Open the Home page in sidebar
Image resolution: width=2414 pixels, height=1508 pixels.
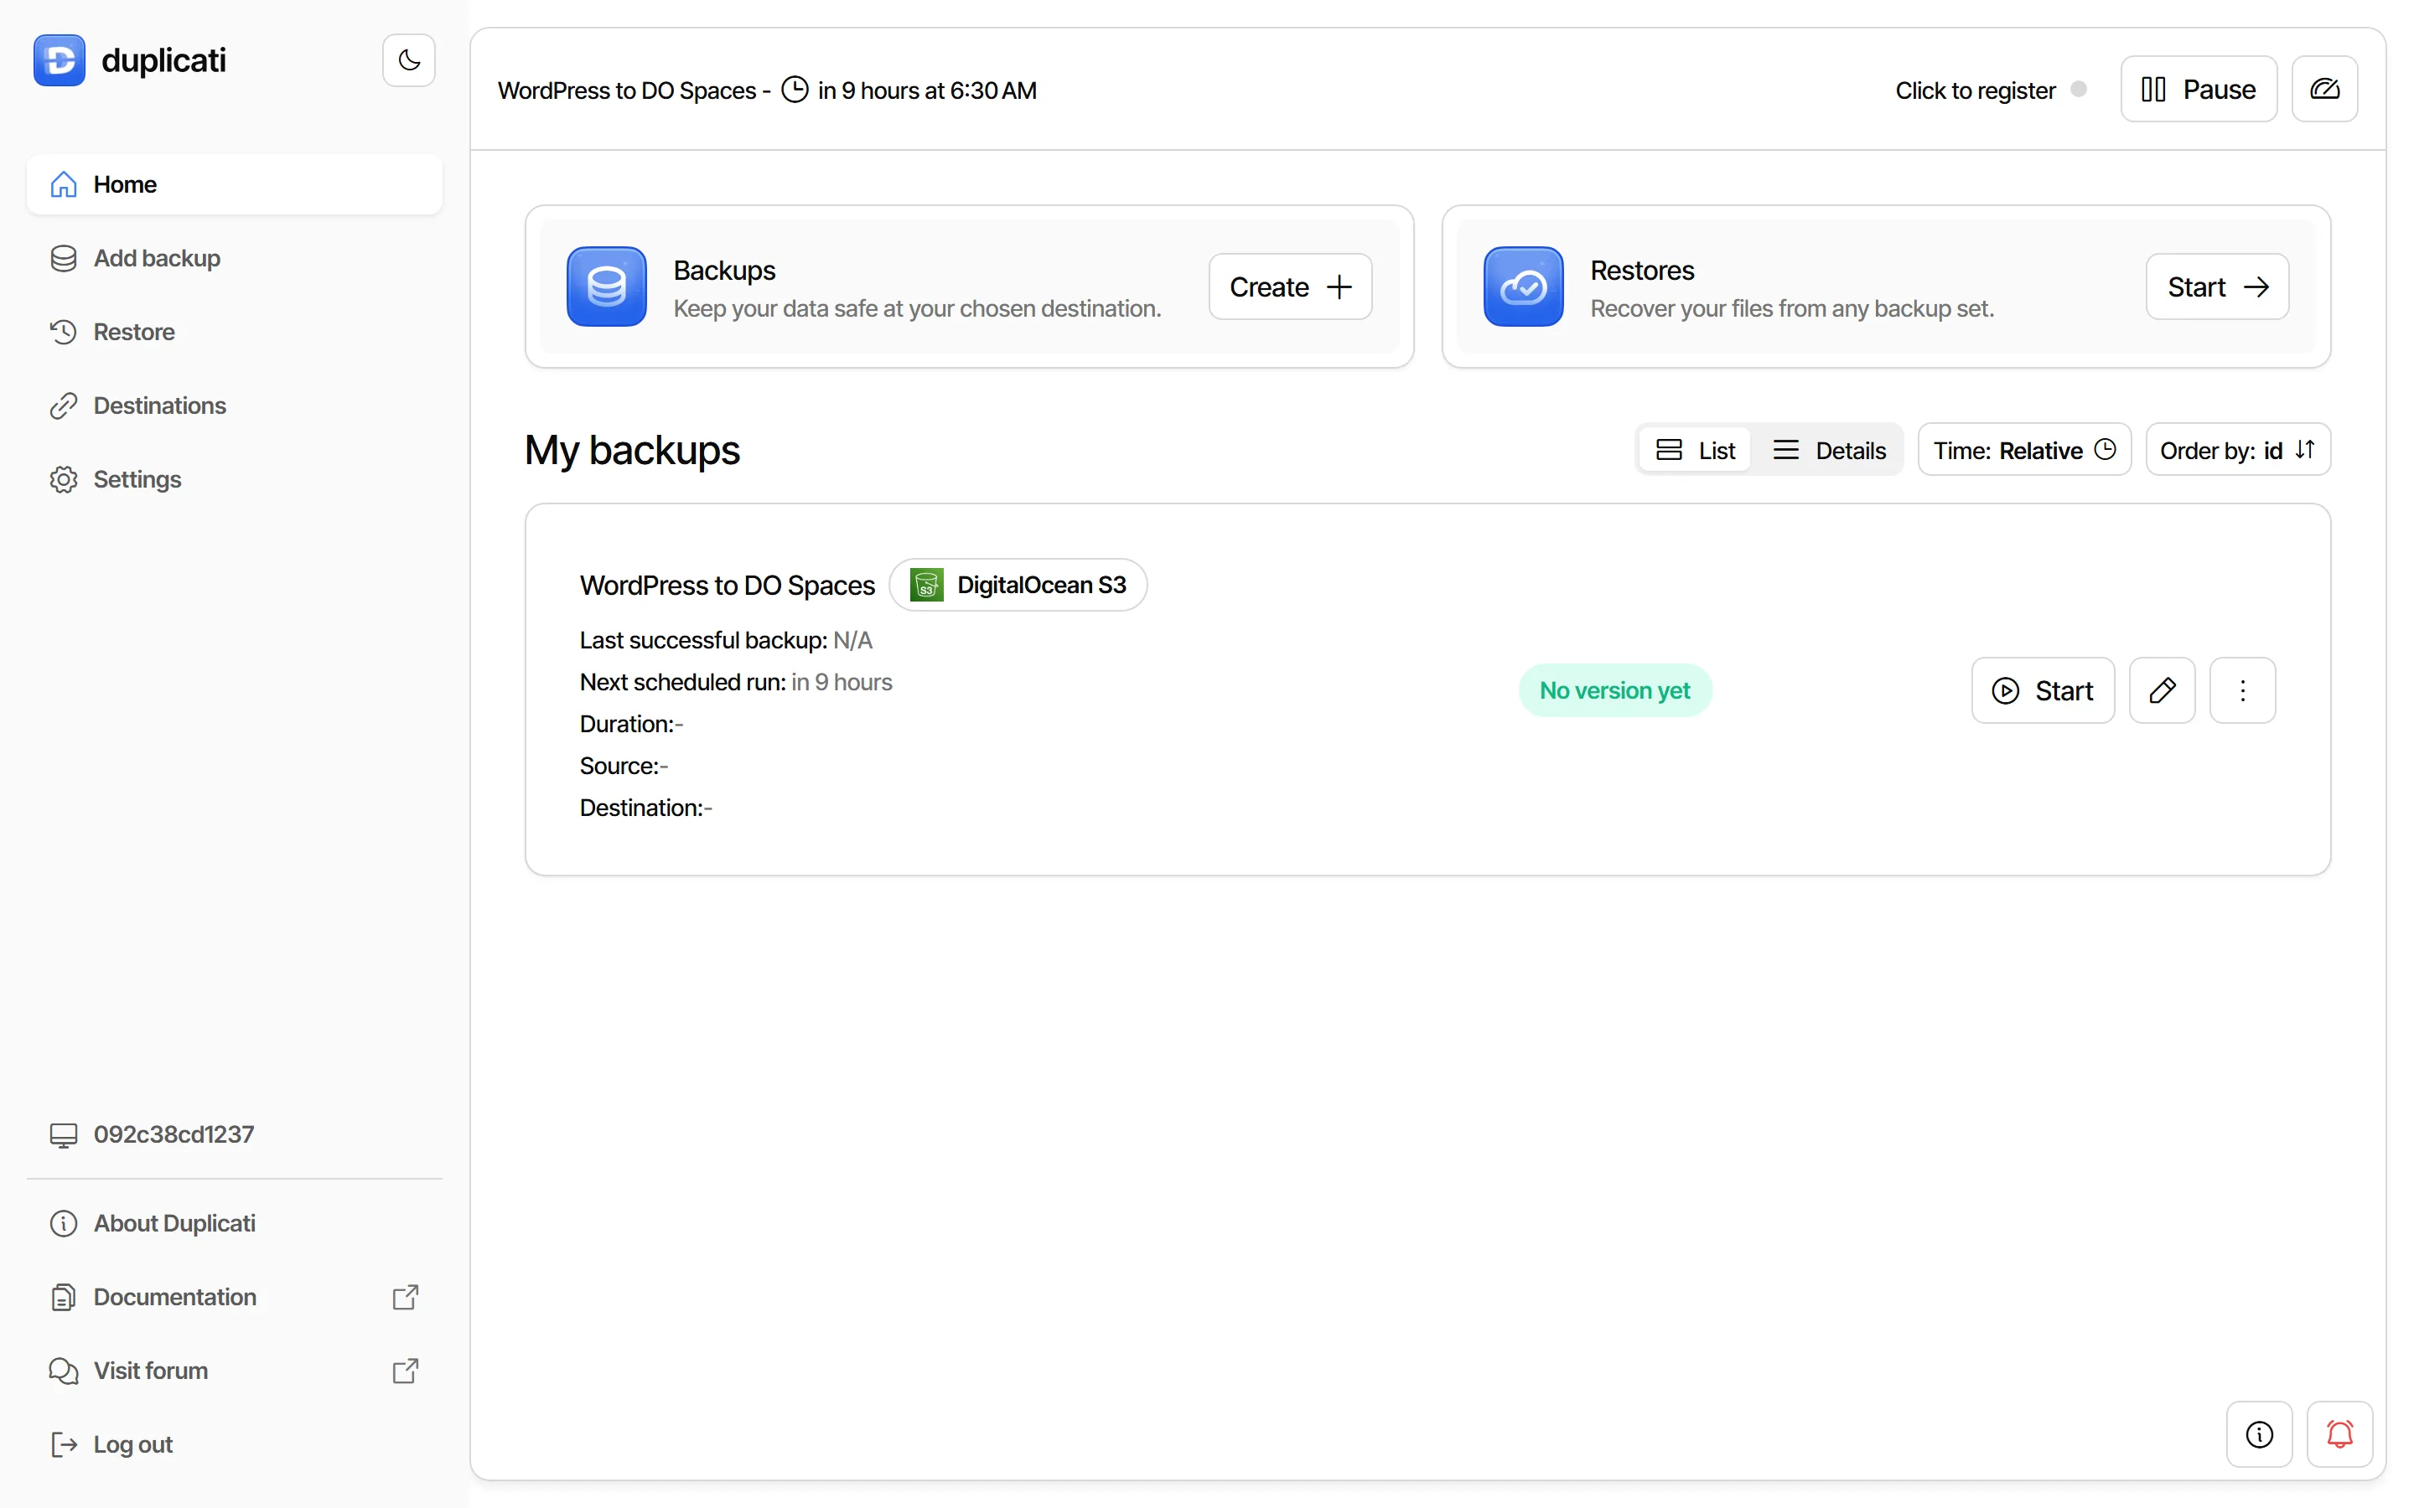click(235, 184)
